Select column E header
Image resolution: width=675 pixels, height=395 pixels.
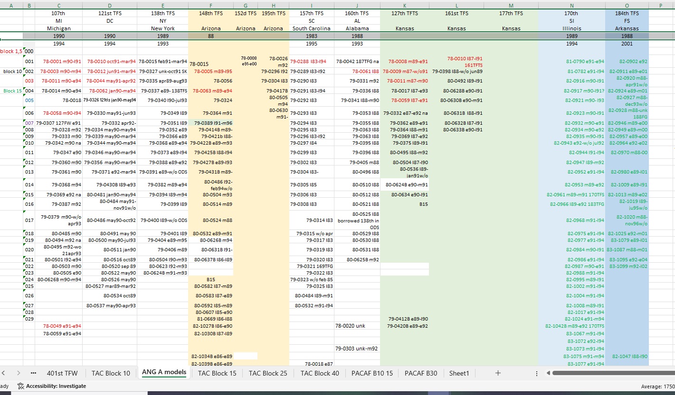[163, 5]
